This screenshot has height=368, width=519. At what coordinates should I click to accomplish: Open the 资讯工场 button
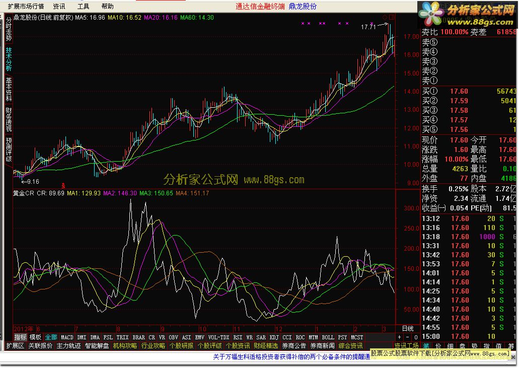click(406, 346)
